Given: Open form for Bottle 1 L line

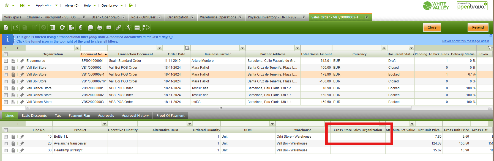Looking at the screenshot, I should tap(13, 137).
